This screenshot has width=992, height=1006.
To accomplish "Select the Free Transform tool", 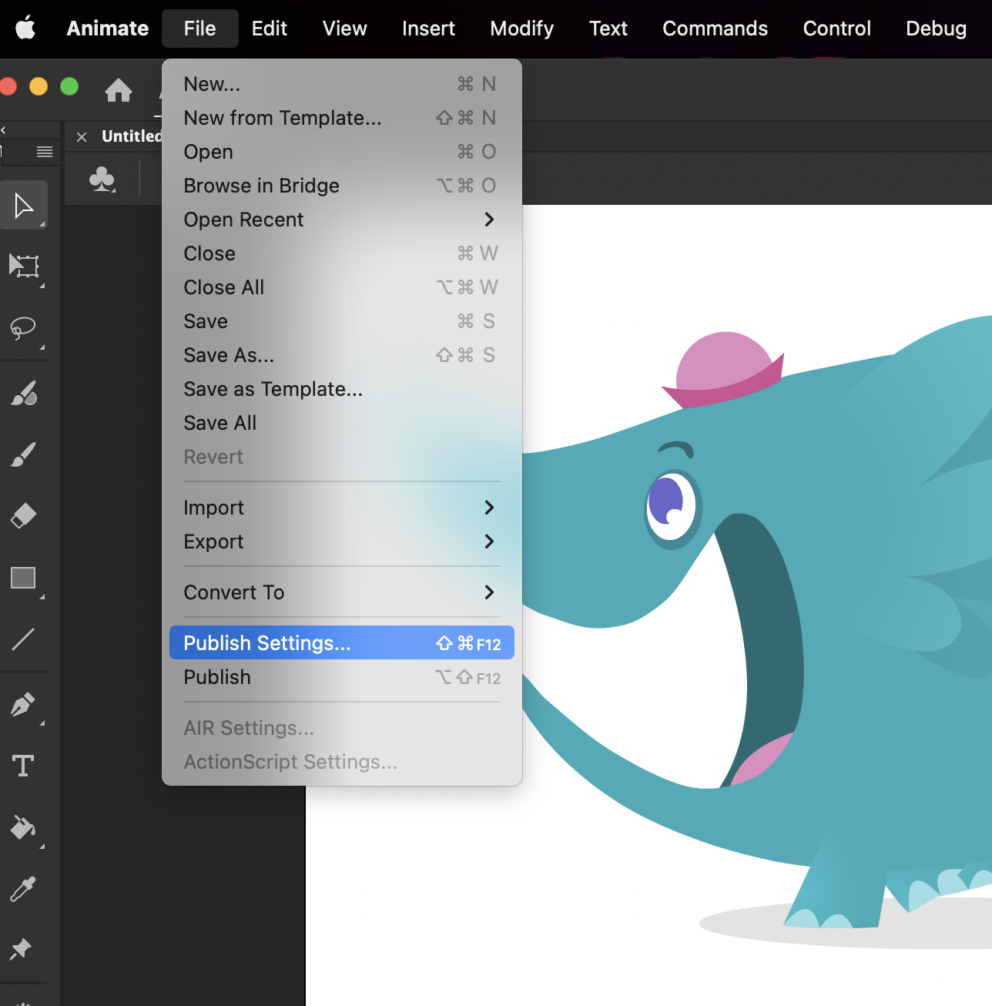I will [24, 267].
